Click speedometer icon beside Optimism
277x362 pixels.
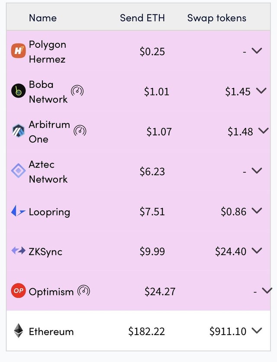pyautogui.click(x=84, y=291)
